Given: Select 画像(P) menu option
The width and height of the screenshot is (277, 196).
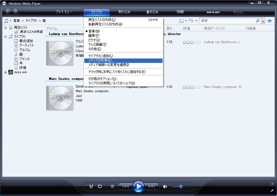Looking at the screenshot, I should [123, 35].
